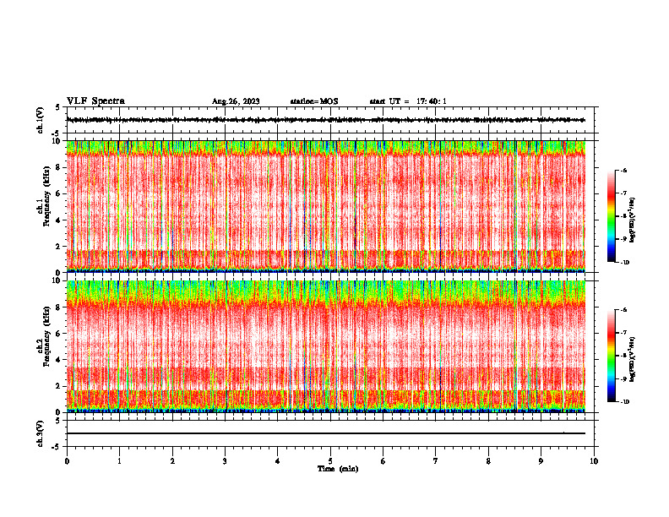Click the ch.1 voltage waveform trace
Image resolution: width=669 pixels, height=517 pixels.
pyautogui.click(x=325, y=120)
